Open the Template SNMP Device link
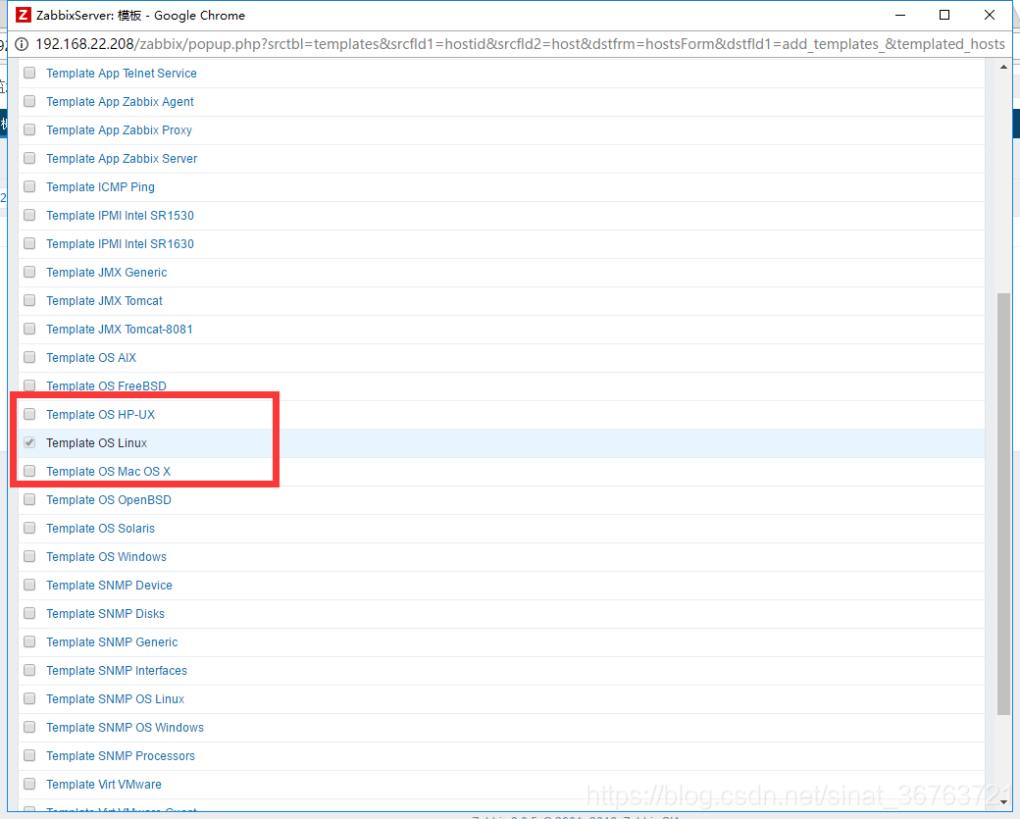 [109, 586]
